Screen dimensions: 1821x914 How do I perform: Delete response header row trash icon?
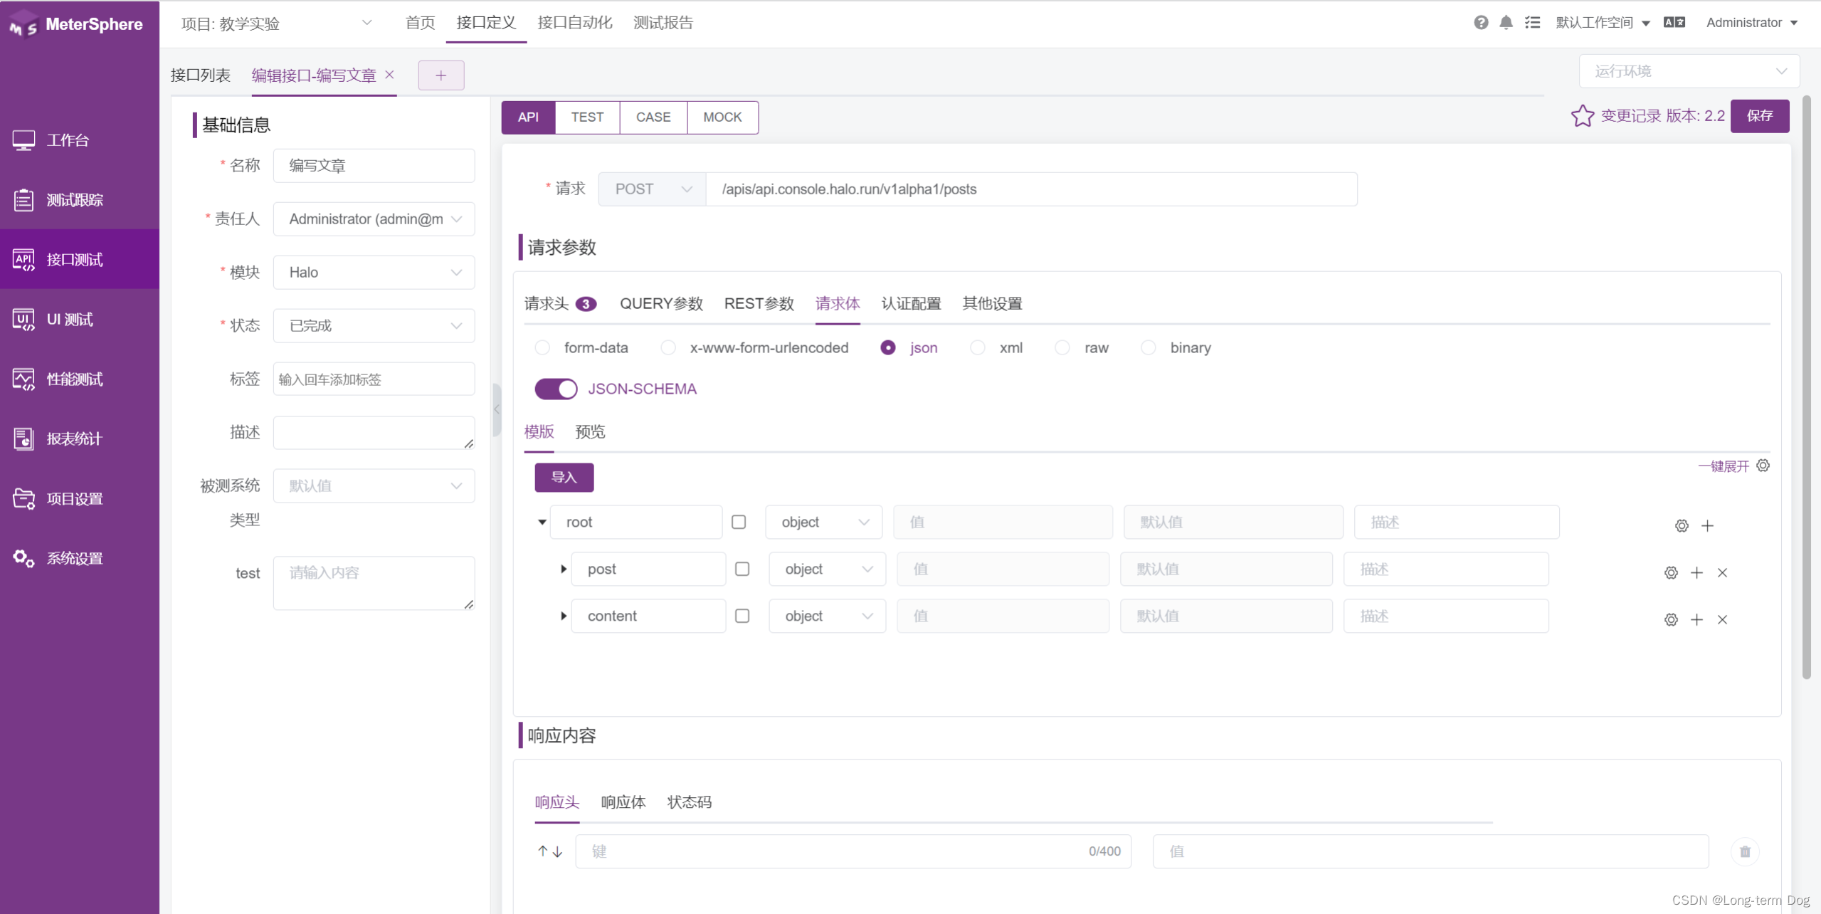pyautogui.click(x=1745, y=851)
